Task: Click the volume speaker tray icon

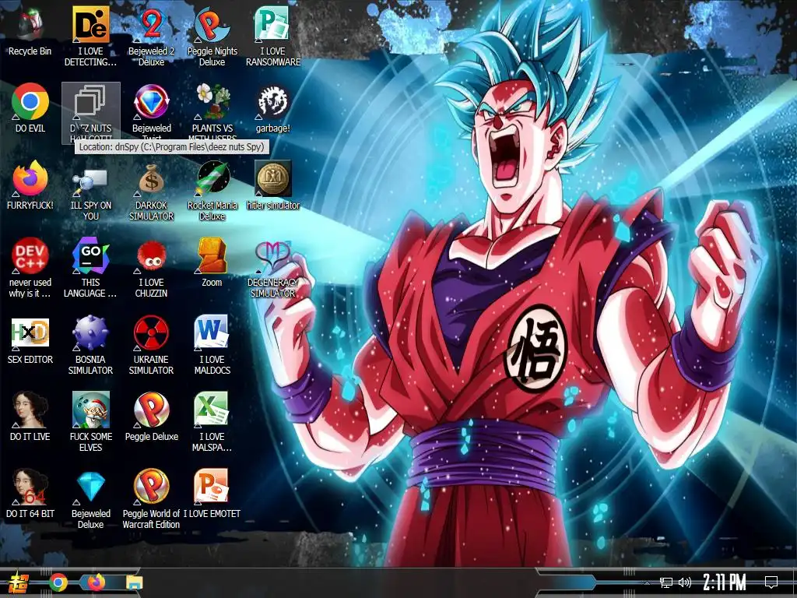Action: [x=685, y=582]
